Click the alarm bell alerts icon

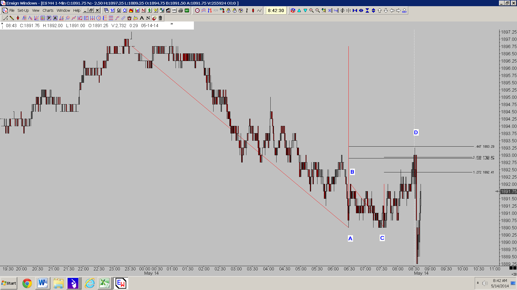point(156,10)
